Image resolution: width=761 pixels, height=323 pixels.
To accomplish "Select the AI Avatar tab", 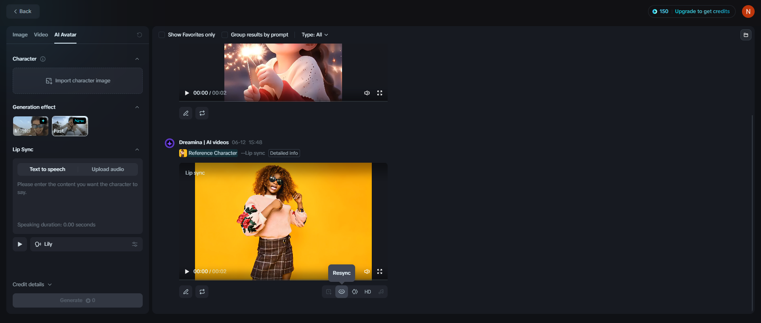I will coord(65,35).
